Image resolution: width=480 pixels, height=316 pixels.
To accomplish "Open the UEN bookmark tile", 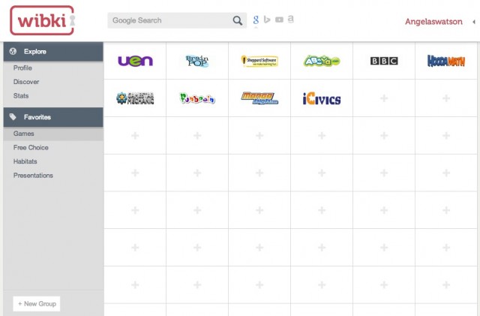I will point(135,61).
